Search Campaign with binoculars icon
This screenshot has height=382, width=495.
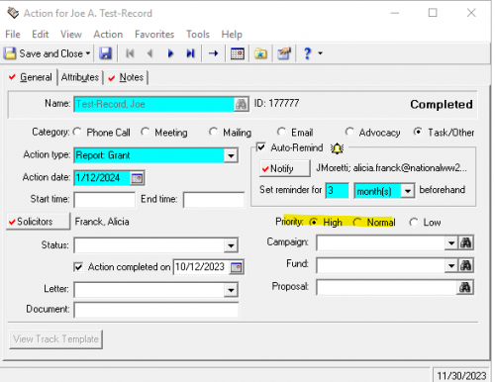pos(465,243)
